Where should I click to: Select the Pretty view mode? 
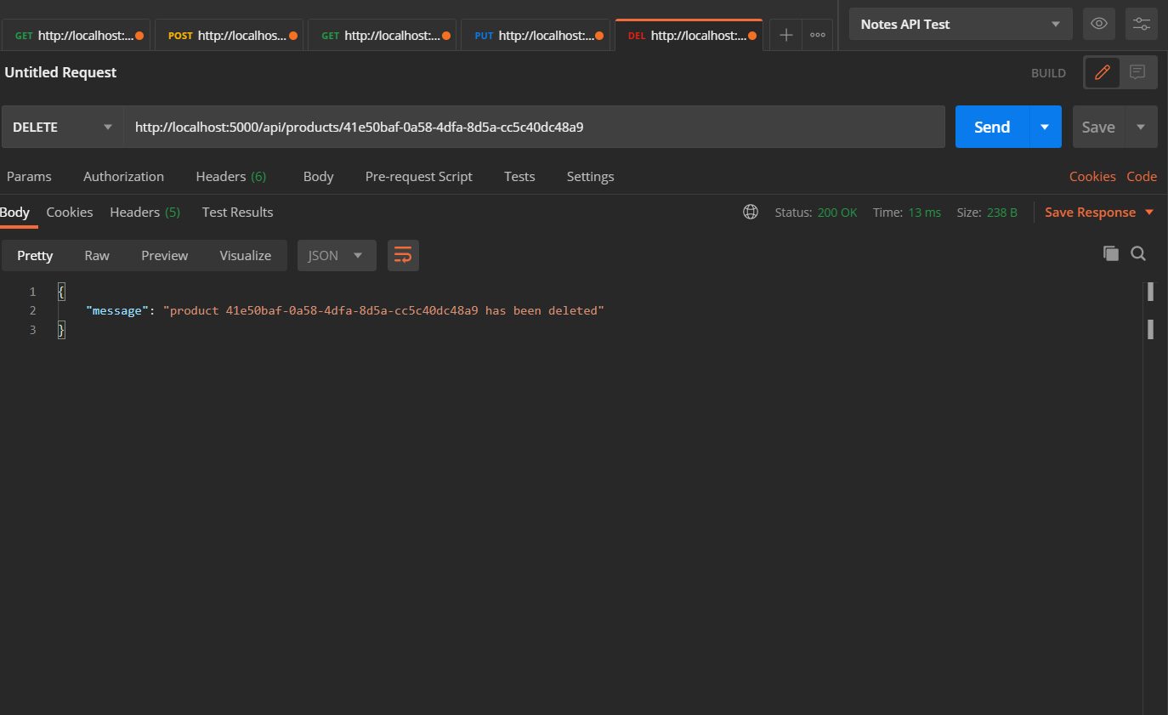pyautogui.click(x=35, y=255)
